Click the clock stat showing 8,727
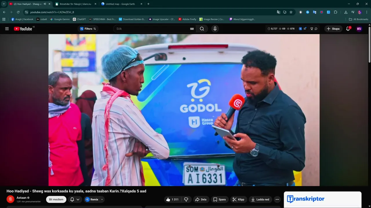 click(x=272, y=29)
